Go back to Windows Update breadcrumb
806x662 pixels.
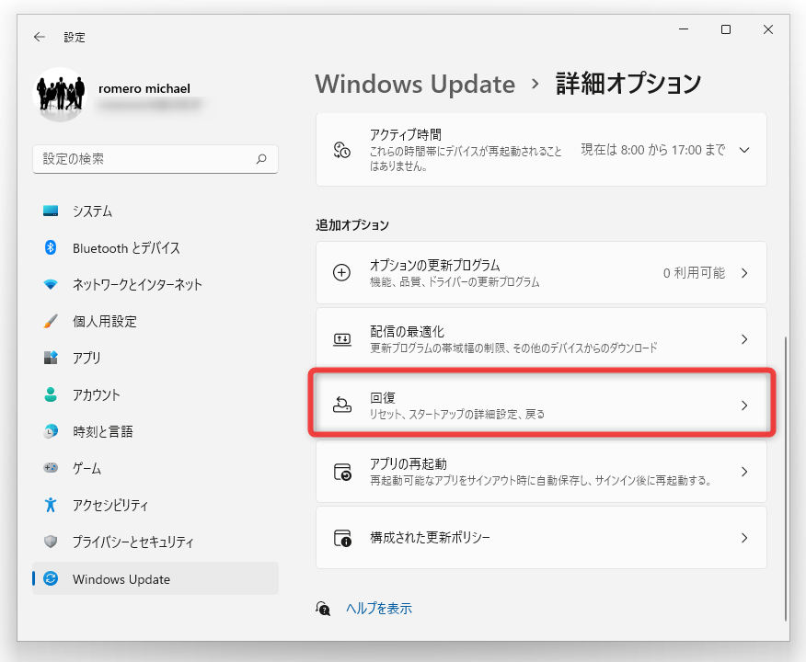click(415, 84)
